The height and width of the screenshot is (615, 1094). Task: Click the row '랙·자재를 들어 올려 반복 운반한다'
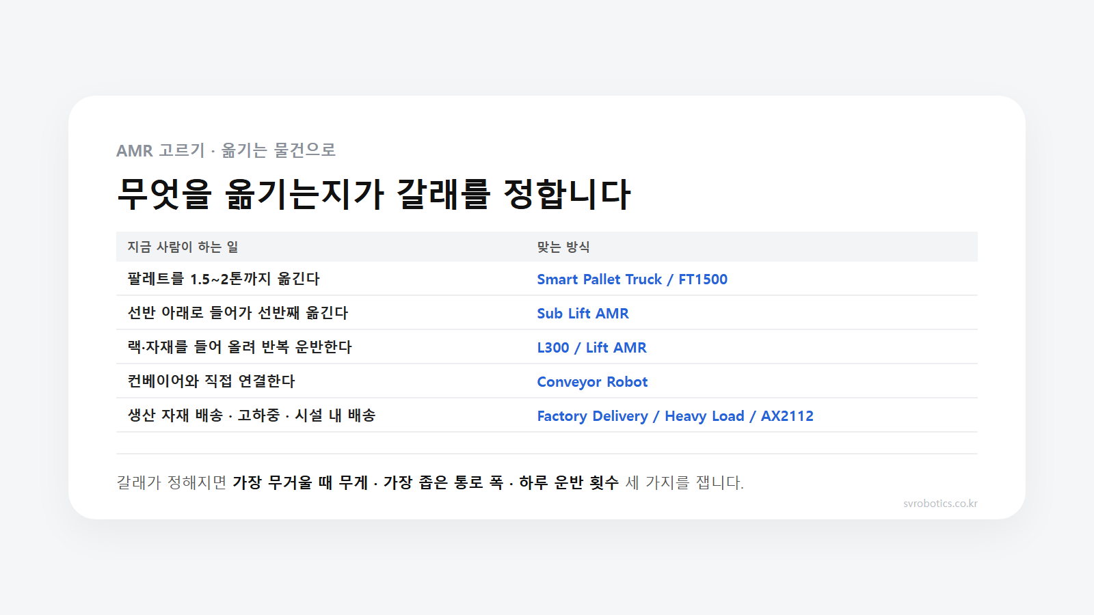(547, 347)
